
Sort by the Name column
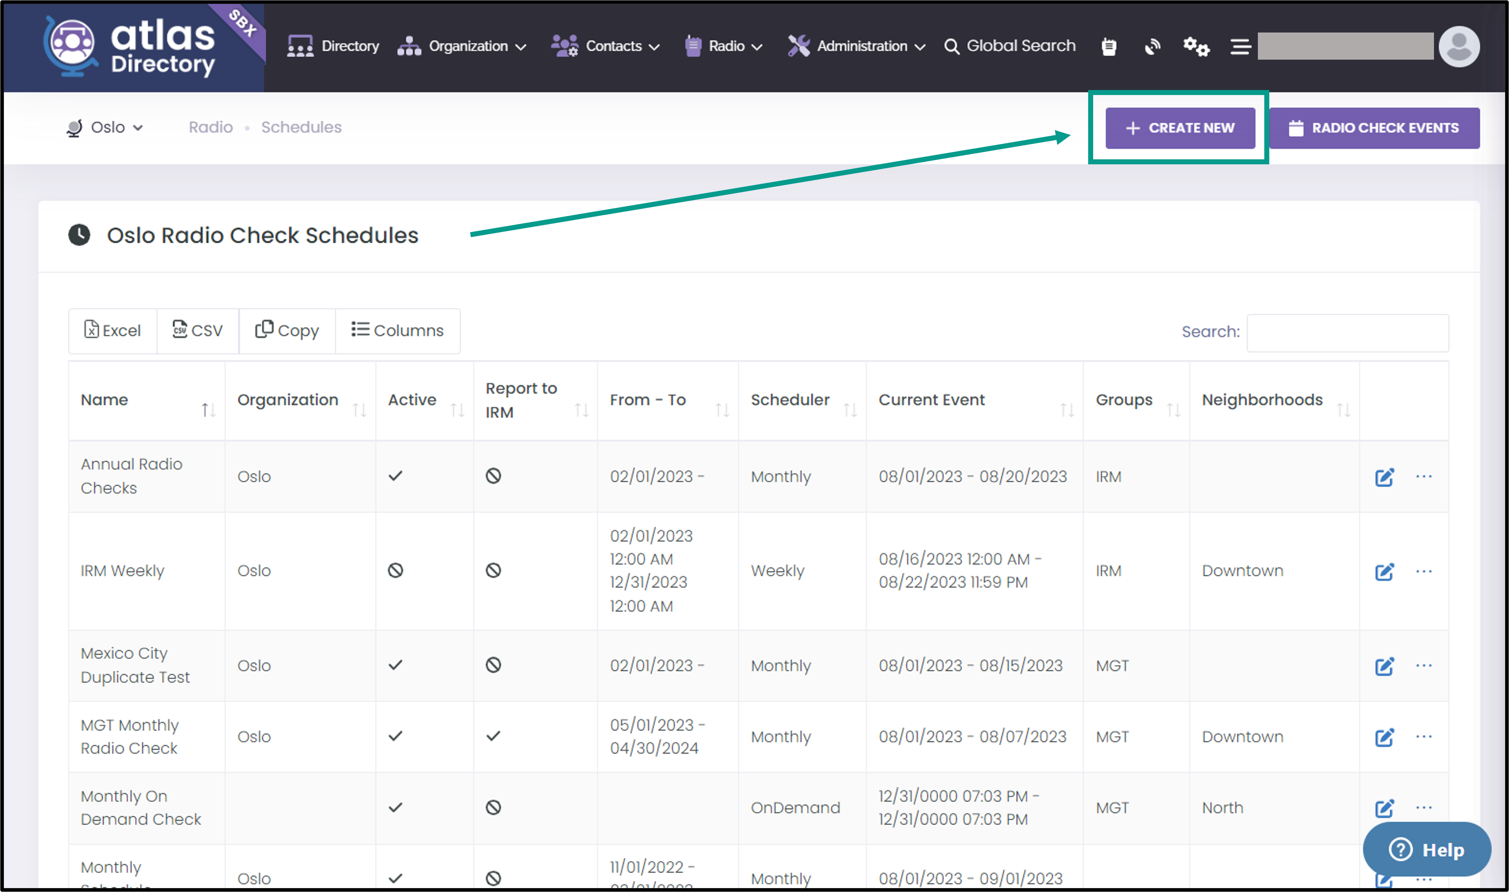point(146,400)
